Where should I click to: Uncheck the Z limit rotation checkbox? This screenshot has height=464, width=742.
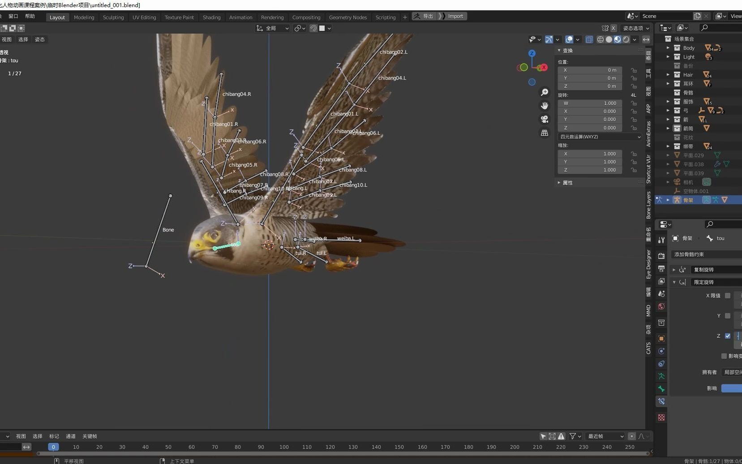pos(728,336)
